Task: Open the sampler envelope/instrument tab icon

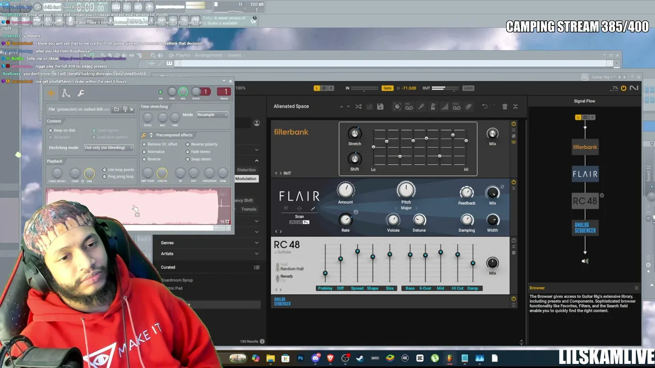Action: coord(66,93)
